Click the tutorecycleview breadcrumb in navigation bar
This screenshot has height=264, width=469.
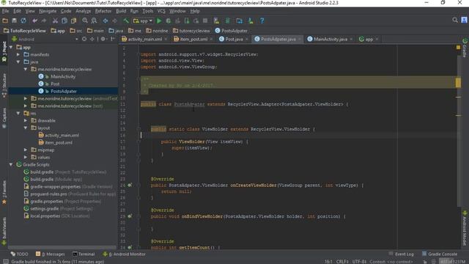click(x=191, y=31)
